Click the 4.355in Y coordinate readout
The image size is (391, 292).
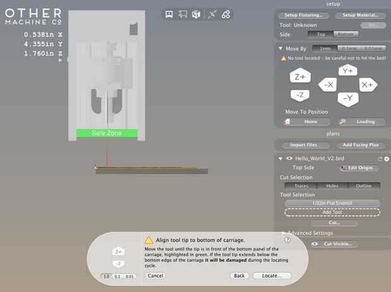coord(43,44)
